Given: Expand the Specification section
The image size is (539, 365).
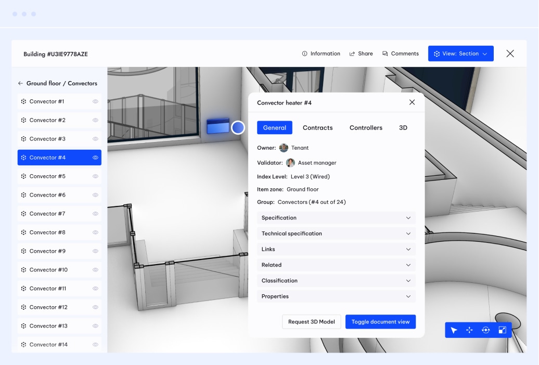Looking at the screenshot, I should (x=336, y=218).
